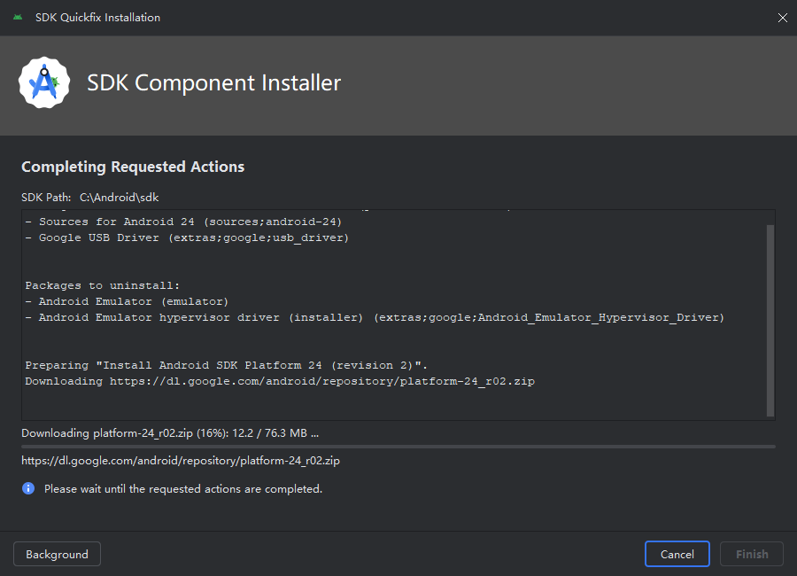Click the disabled Finish button

[x=752, y=554]
